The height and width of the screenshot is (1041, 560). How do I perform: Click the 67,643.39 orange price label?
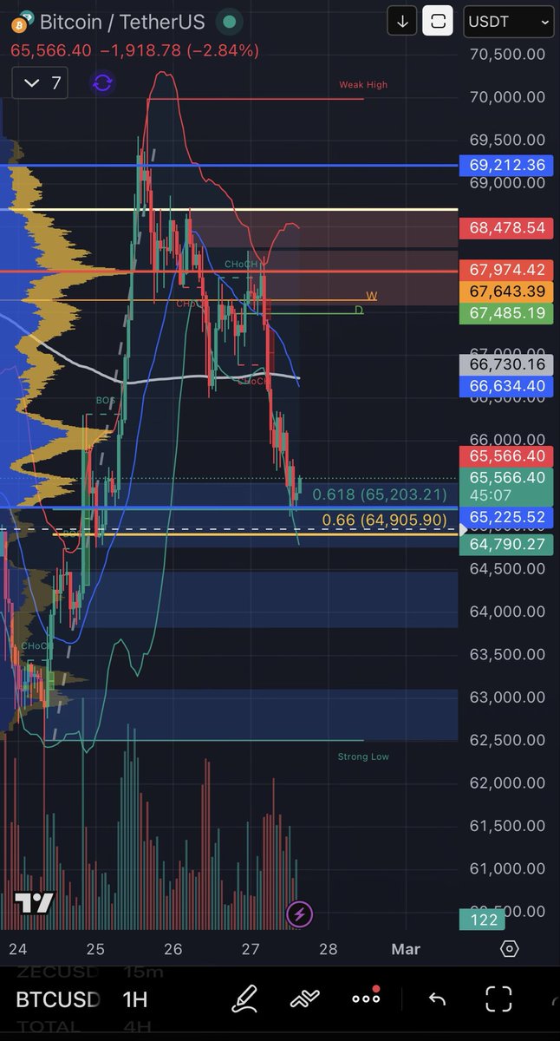pyautogui.click(x=508, y=291)
